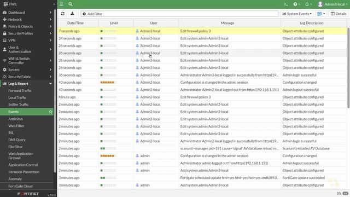Click 'Admin login successful' for Admin2-local
Image resolution: width=350 pixels, height=197 pixels.
coord(299,141)
